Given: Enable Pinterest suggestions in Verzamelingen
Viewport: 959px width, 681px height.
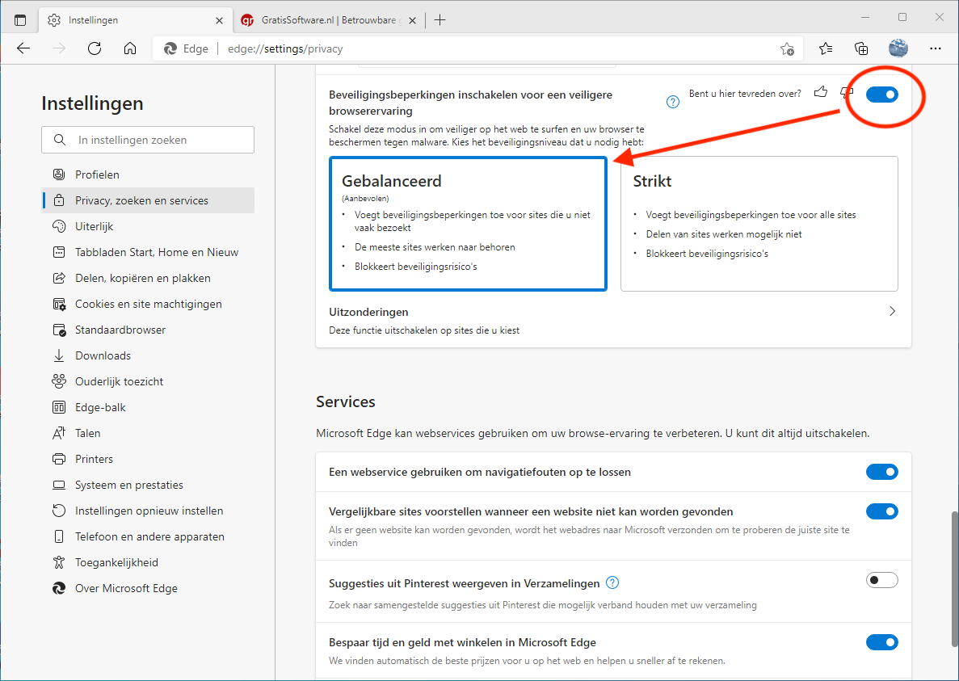Looking at the screenshot, I should pyautogui.click(x=881, y=580).
